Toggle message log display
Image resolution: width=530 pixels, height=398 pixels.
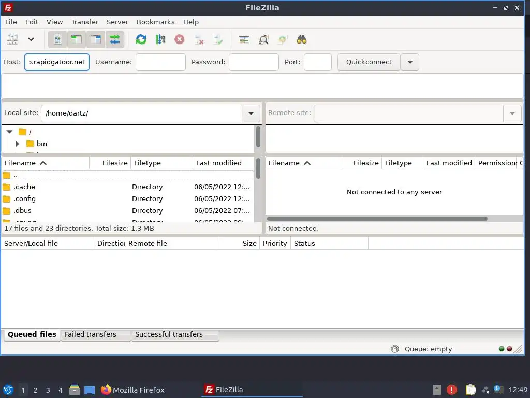[x=57, y=39]
